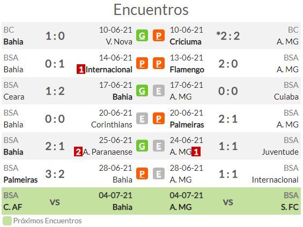Click the green Próximos Encuentros legend swatch

pyautogui.click(x=8, y=221)
